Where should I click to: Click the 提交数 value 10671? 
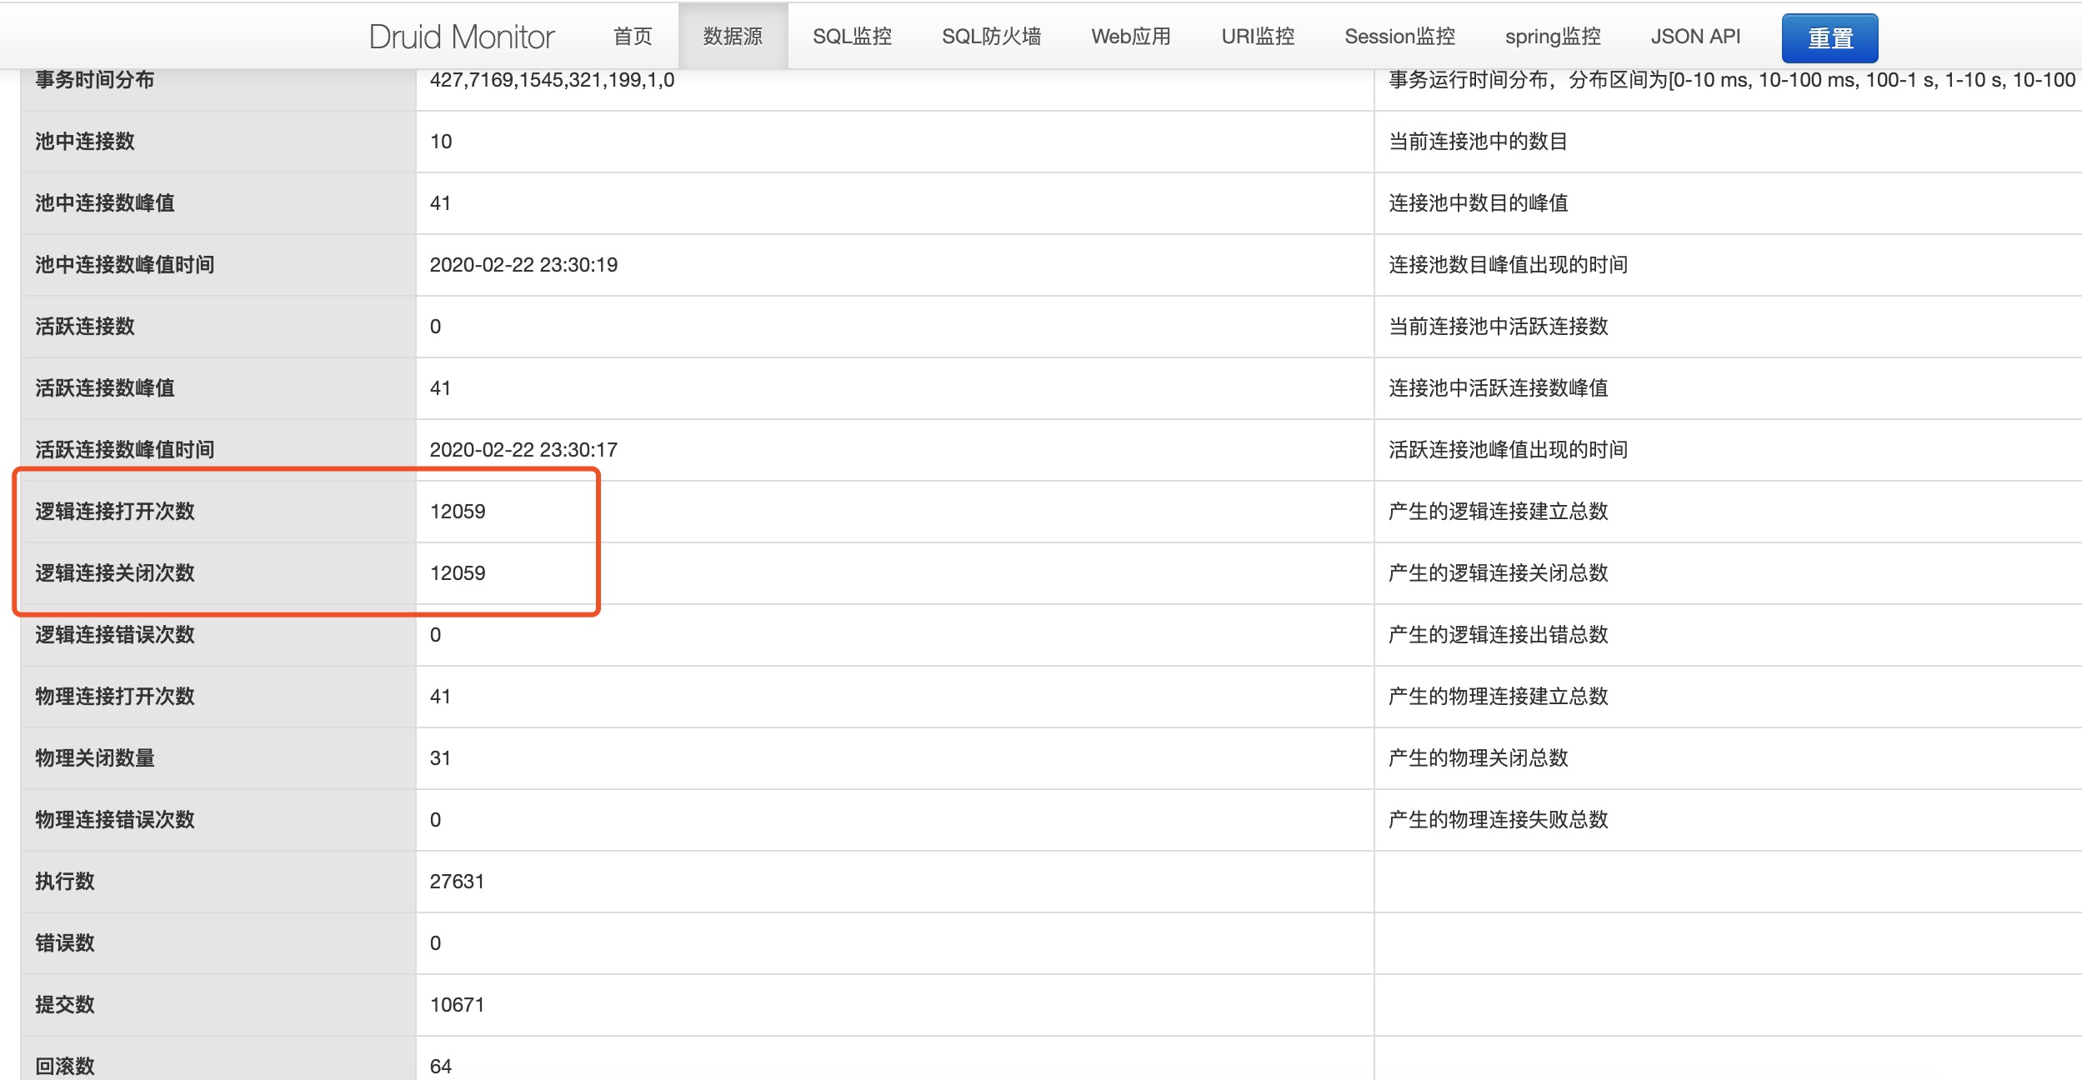tap(457, 1005)
